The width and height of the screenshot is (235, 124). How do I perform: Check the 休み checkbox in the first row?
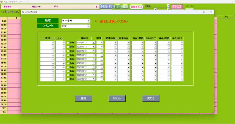pyautogui.click(x=68, y=43)
